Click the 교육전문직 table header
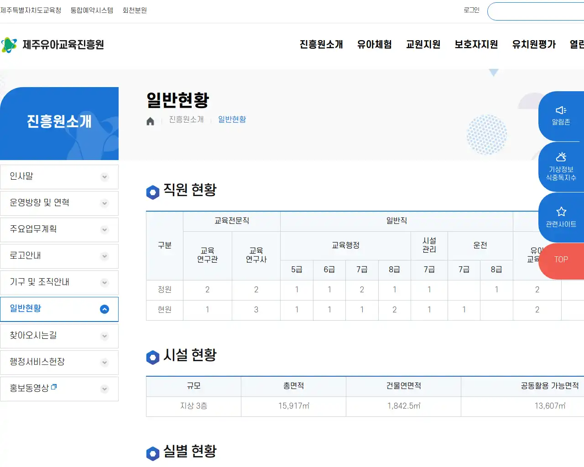The height and width of the screenshot is (467, 584). point(232,221)
